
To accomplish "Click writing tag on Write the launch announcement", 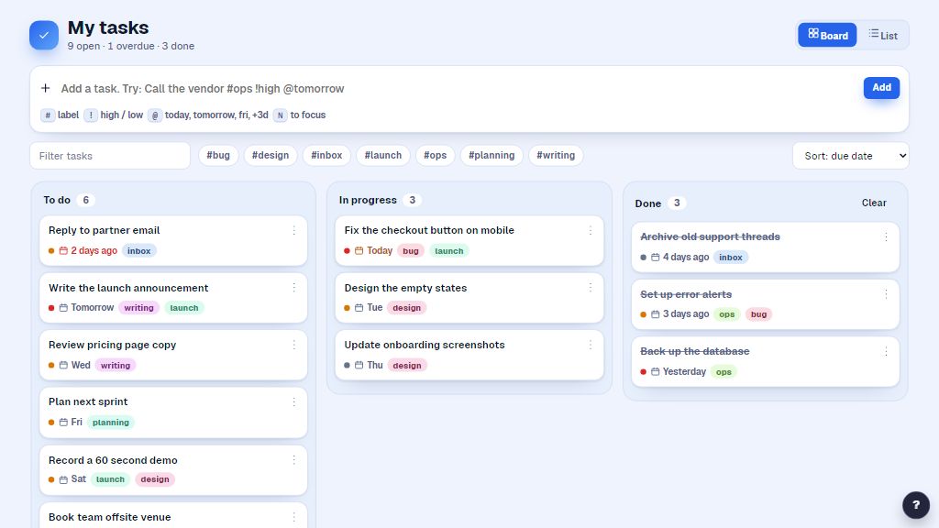I will click(139, 308).
